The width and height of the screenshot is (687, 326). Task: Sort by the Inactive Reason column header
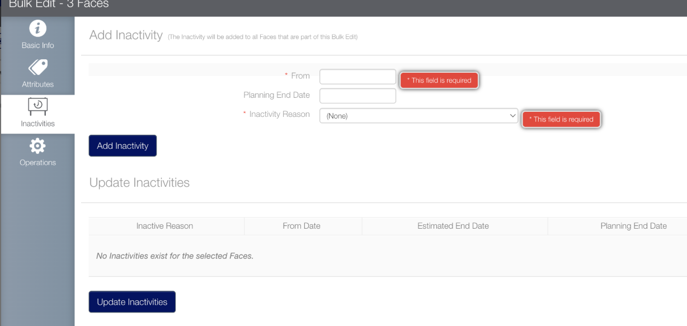coord(164,226)
